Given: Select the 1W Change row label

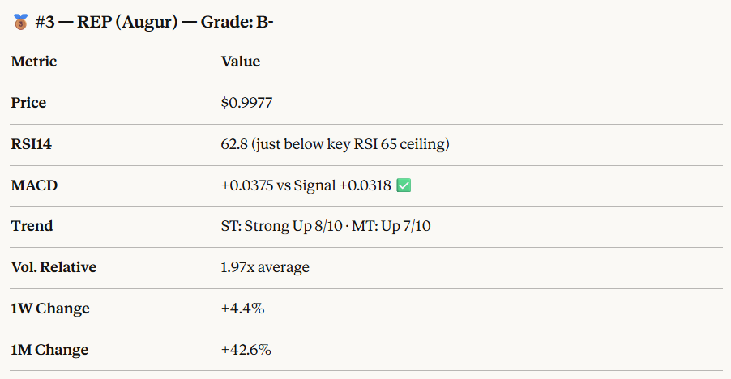Looking at the screenshot, I should (x=50, y=309).
